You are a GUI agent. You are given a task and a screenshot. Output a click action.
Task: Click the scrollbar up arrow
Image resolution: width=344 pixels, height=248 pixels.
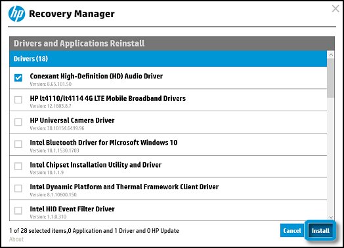point(331,55)
